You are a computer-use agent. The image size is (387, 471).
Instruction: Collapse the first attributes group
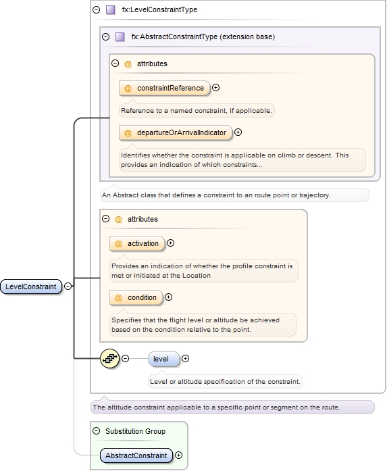(115, 64)
